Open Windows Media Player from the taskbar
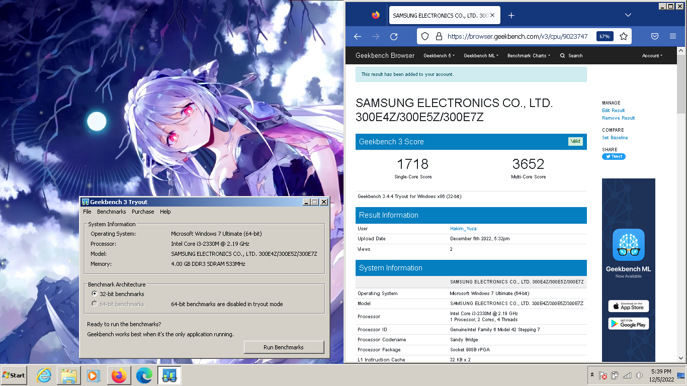Viewport: 687px width, 386px height. click(x=93, y=375)
